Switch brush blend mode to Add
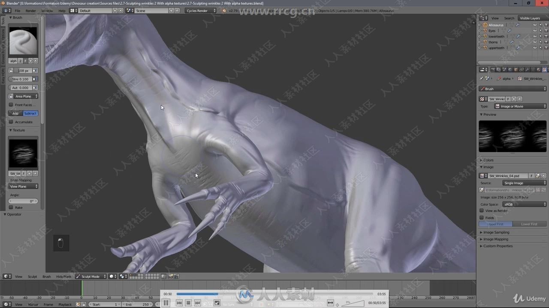The image size is (549, 308). (15, 113)
